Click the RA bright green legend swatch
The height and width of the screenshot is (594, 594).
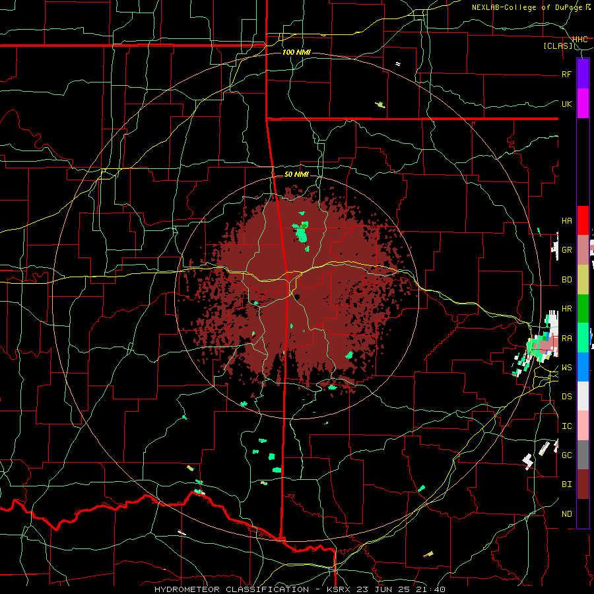(583, 337)
